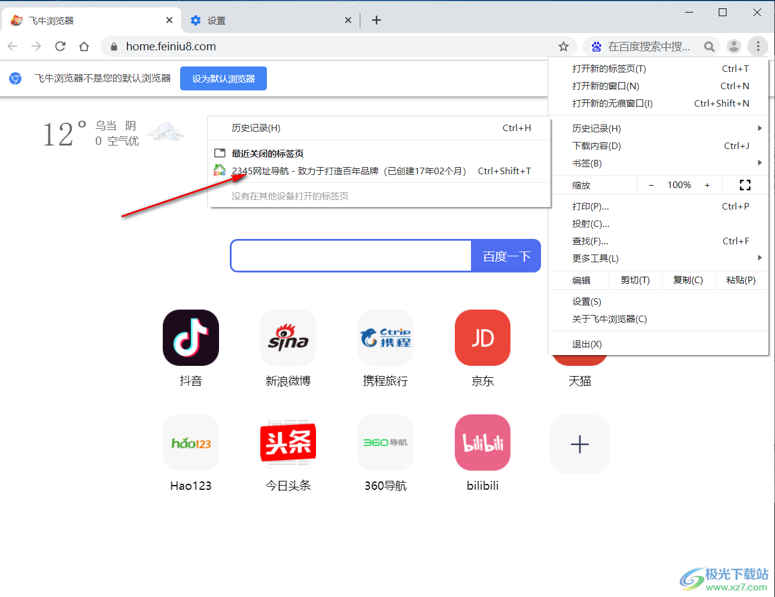
Task: Reopen the 2345网址导航 closed tab
Action: click(379, 171)
